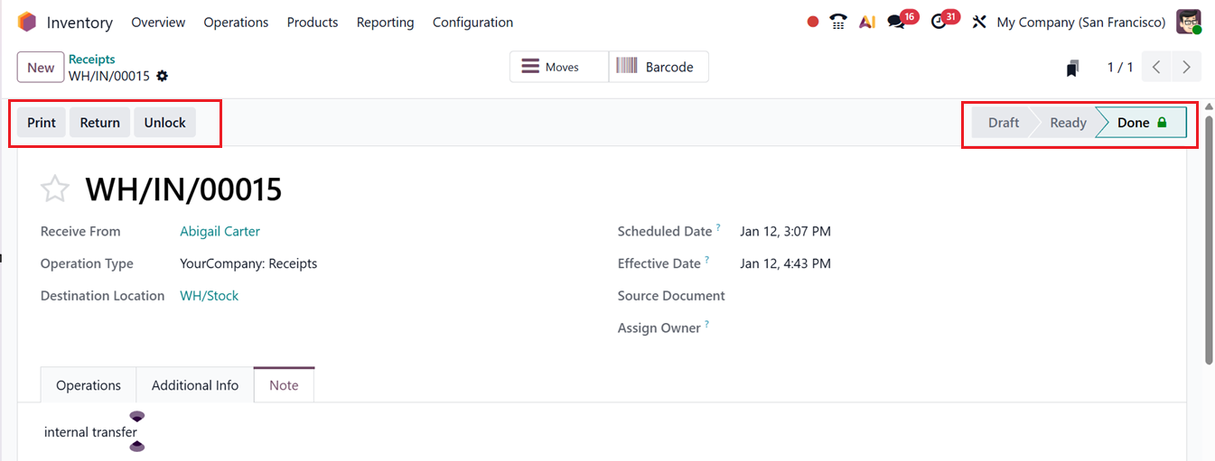Screen dimensions: 1215x461
Task: Open the My Company (San Francisco) switcher
Action: click(1080, 22)
